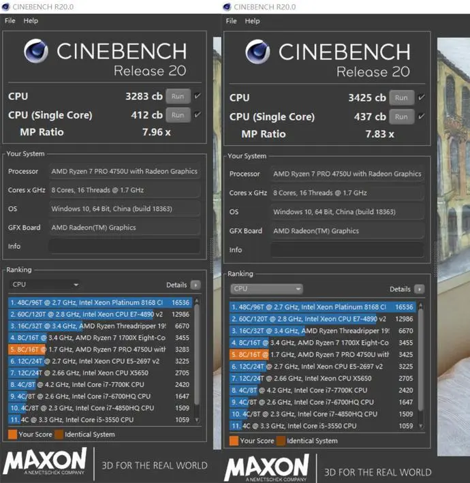This screenshot has width=470, height=483.
Task: Click Details arrow button in left window
Action: pyautogui.click(x=195, y=285)
